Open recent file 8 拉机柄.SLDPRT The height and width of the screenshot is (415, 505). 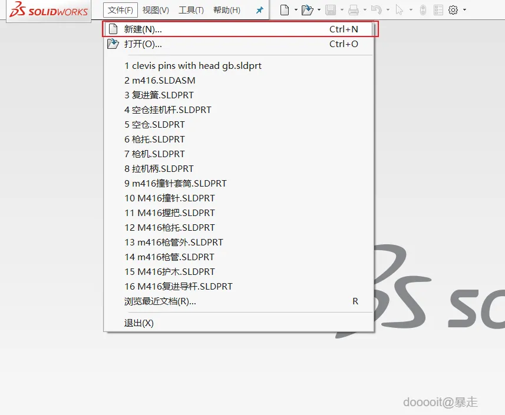tap(239, 169)
